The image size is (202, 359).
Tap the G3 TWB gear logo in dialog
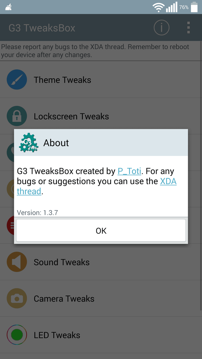[x=29, y=143]
